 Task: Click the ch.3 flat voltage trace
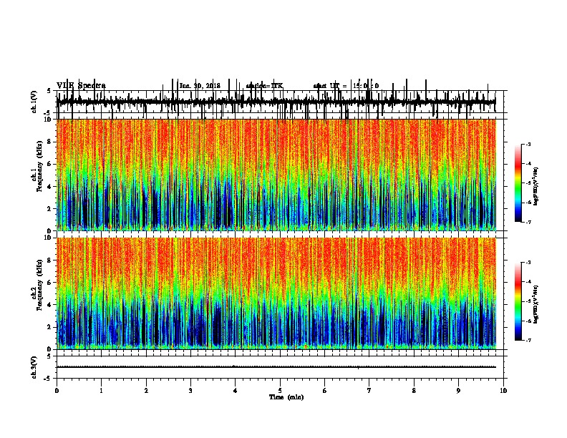tap(276, 367)
